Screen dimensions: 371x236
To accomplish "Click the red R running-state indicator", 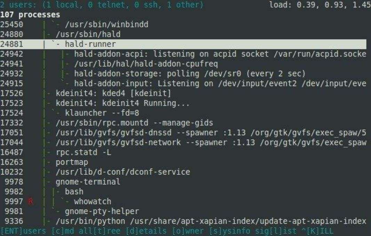I will point(31,201).
